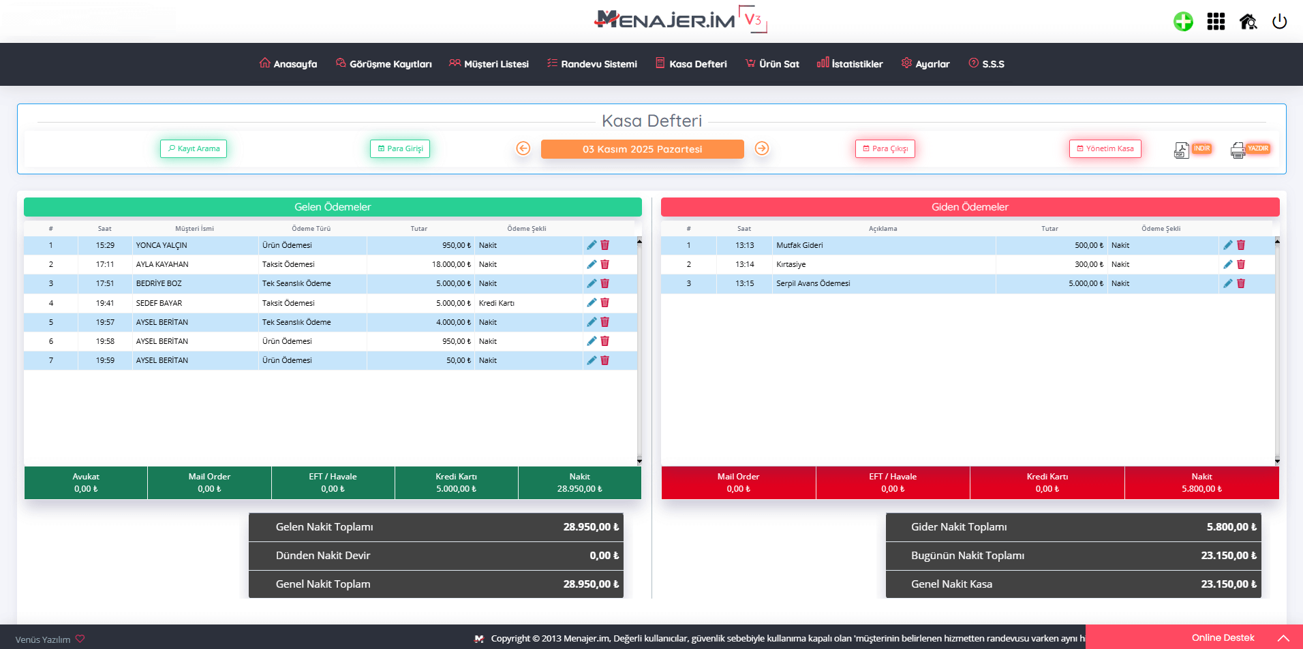Open the apps grid icon
The width and height of the screenshot is (1303, 649).
click(x=1216, y=22)
